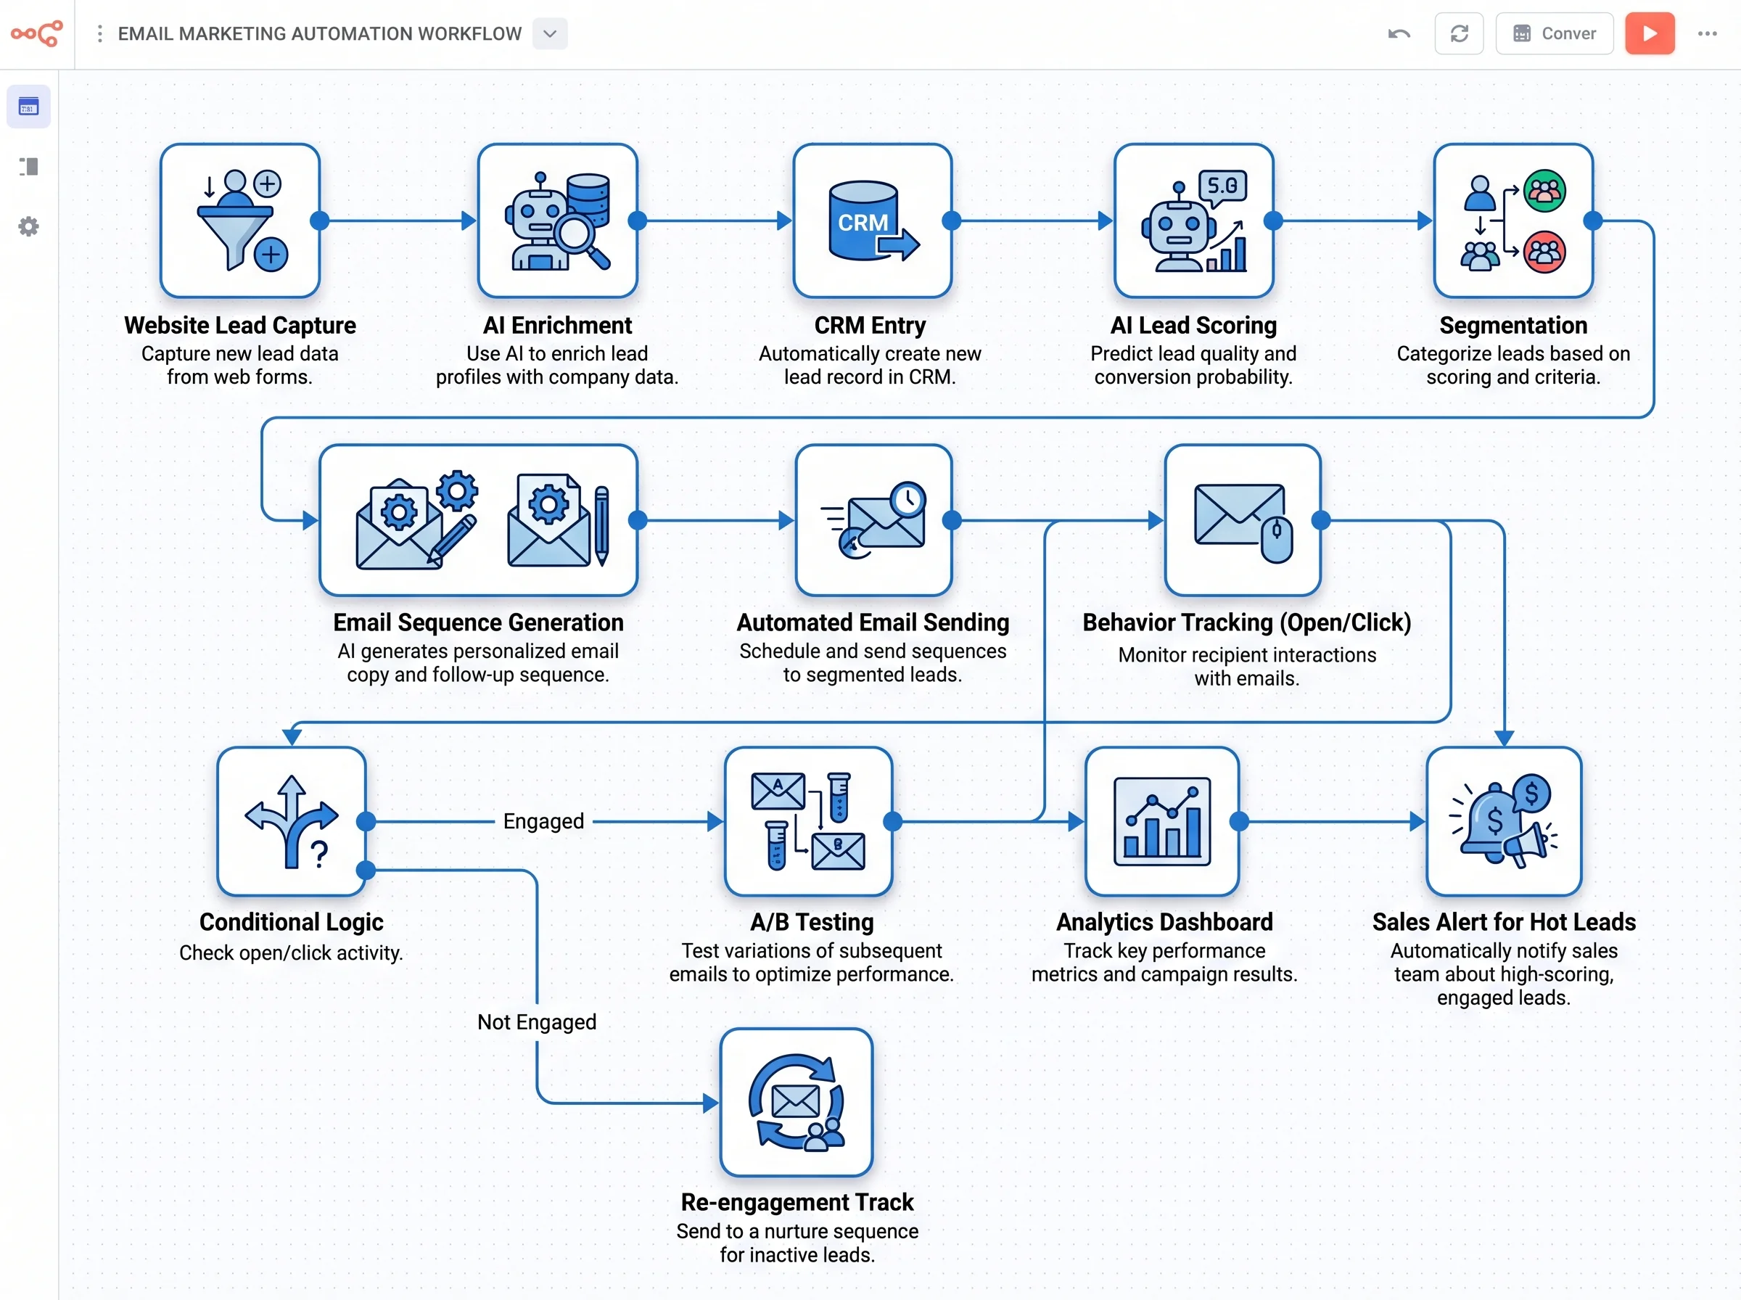The image size is (1741, 1300).
Task: Open the Website Lead Capture node
Action: click(240, 221)
